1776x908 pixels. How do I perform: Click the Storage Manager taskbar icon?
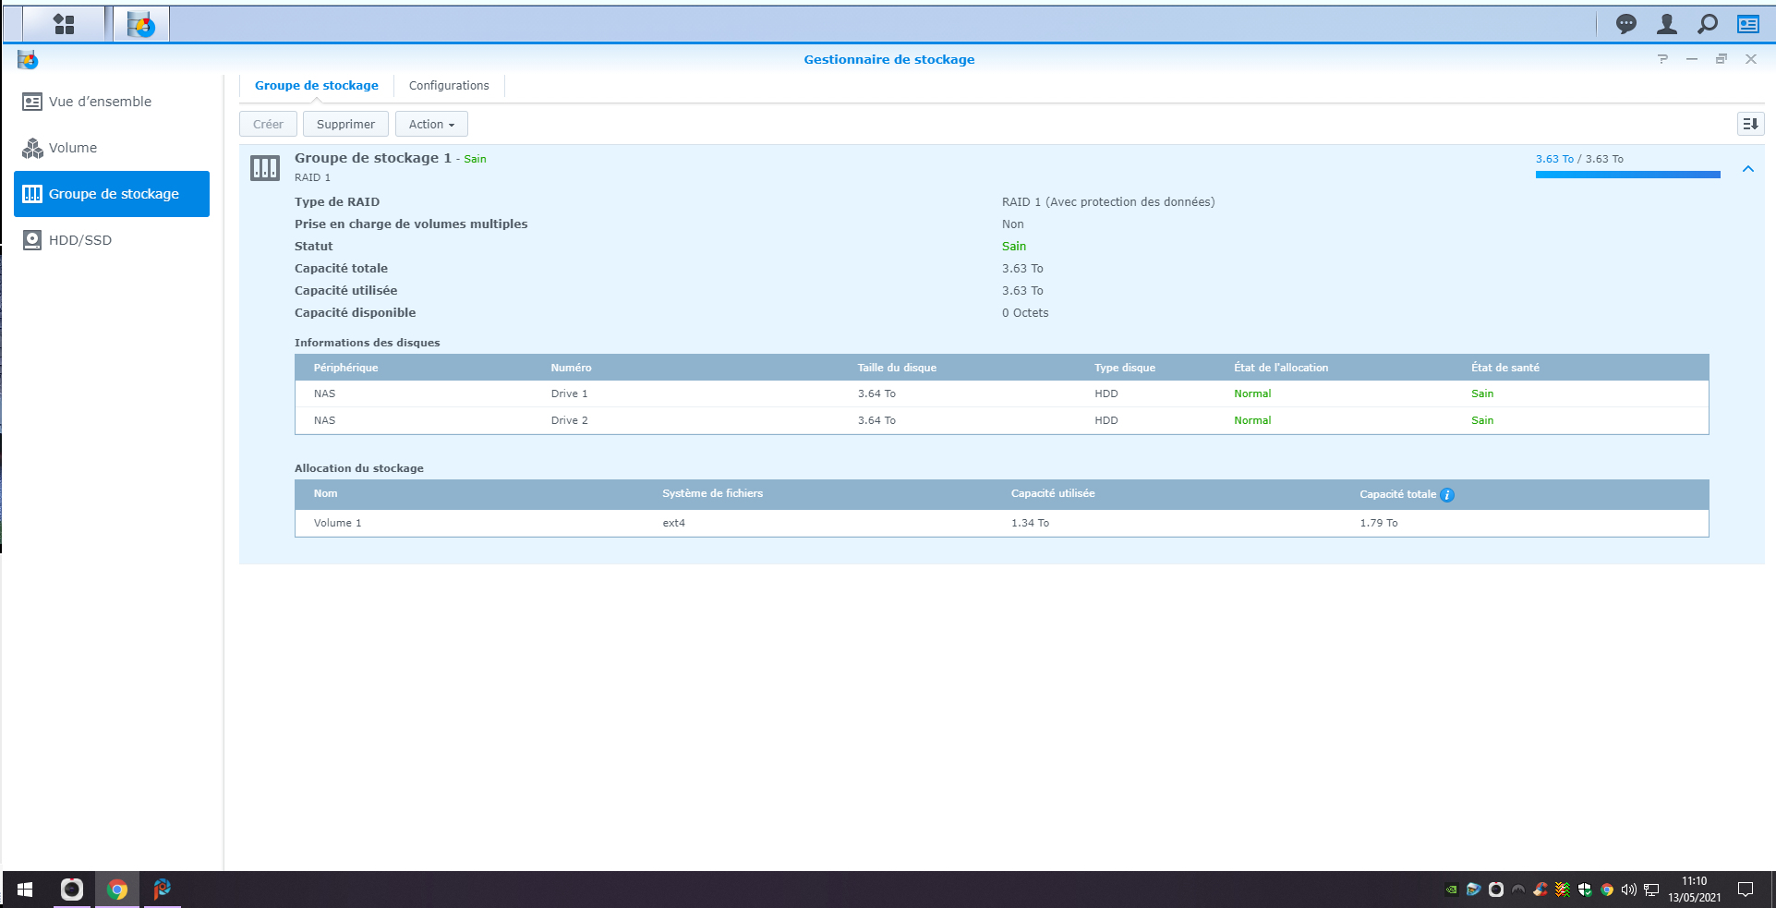(141, 24)
